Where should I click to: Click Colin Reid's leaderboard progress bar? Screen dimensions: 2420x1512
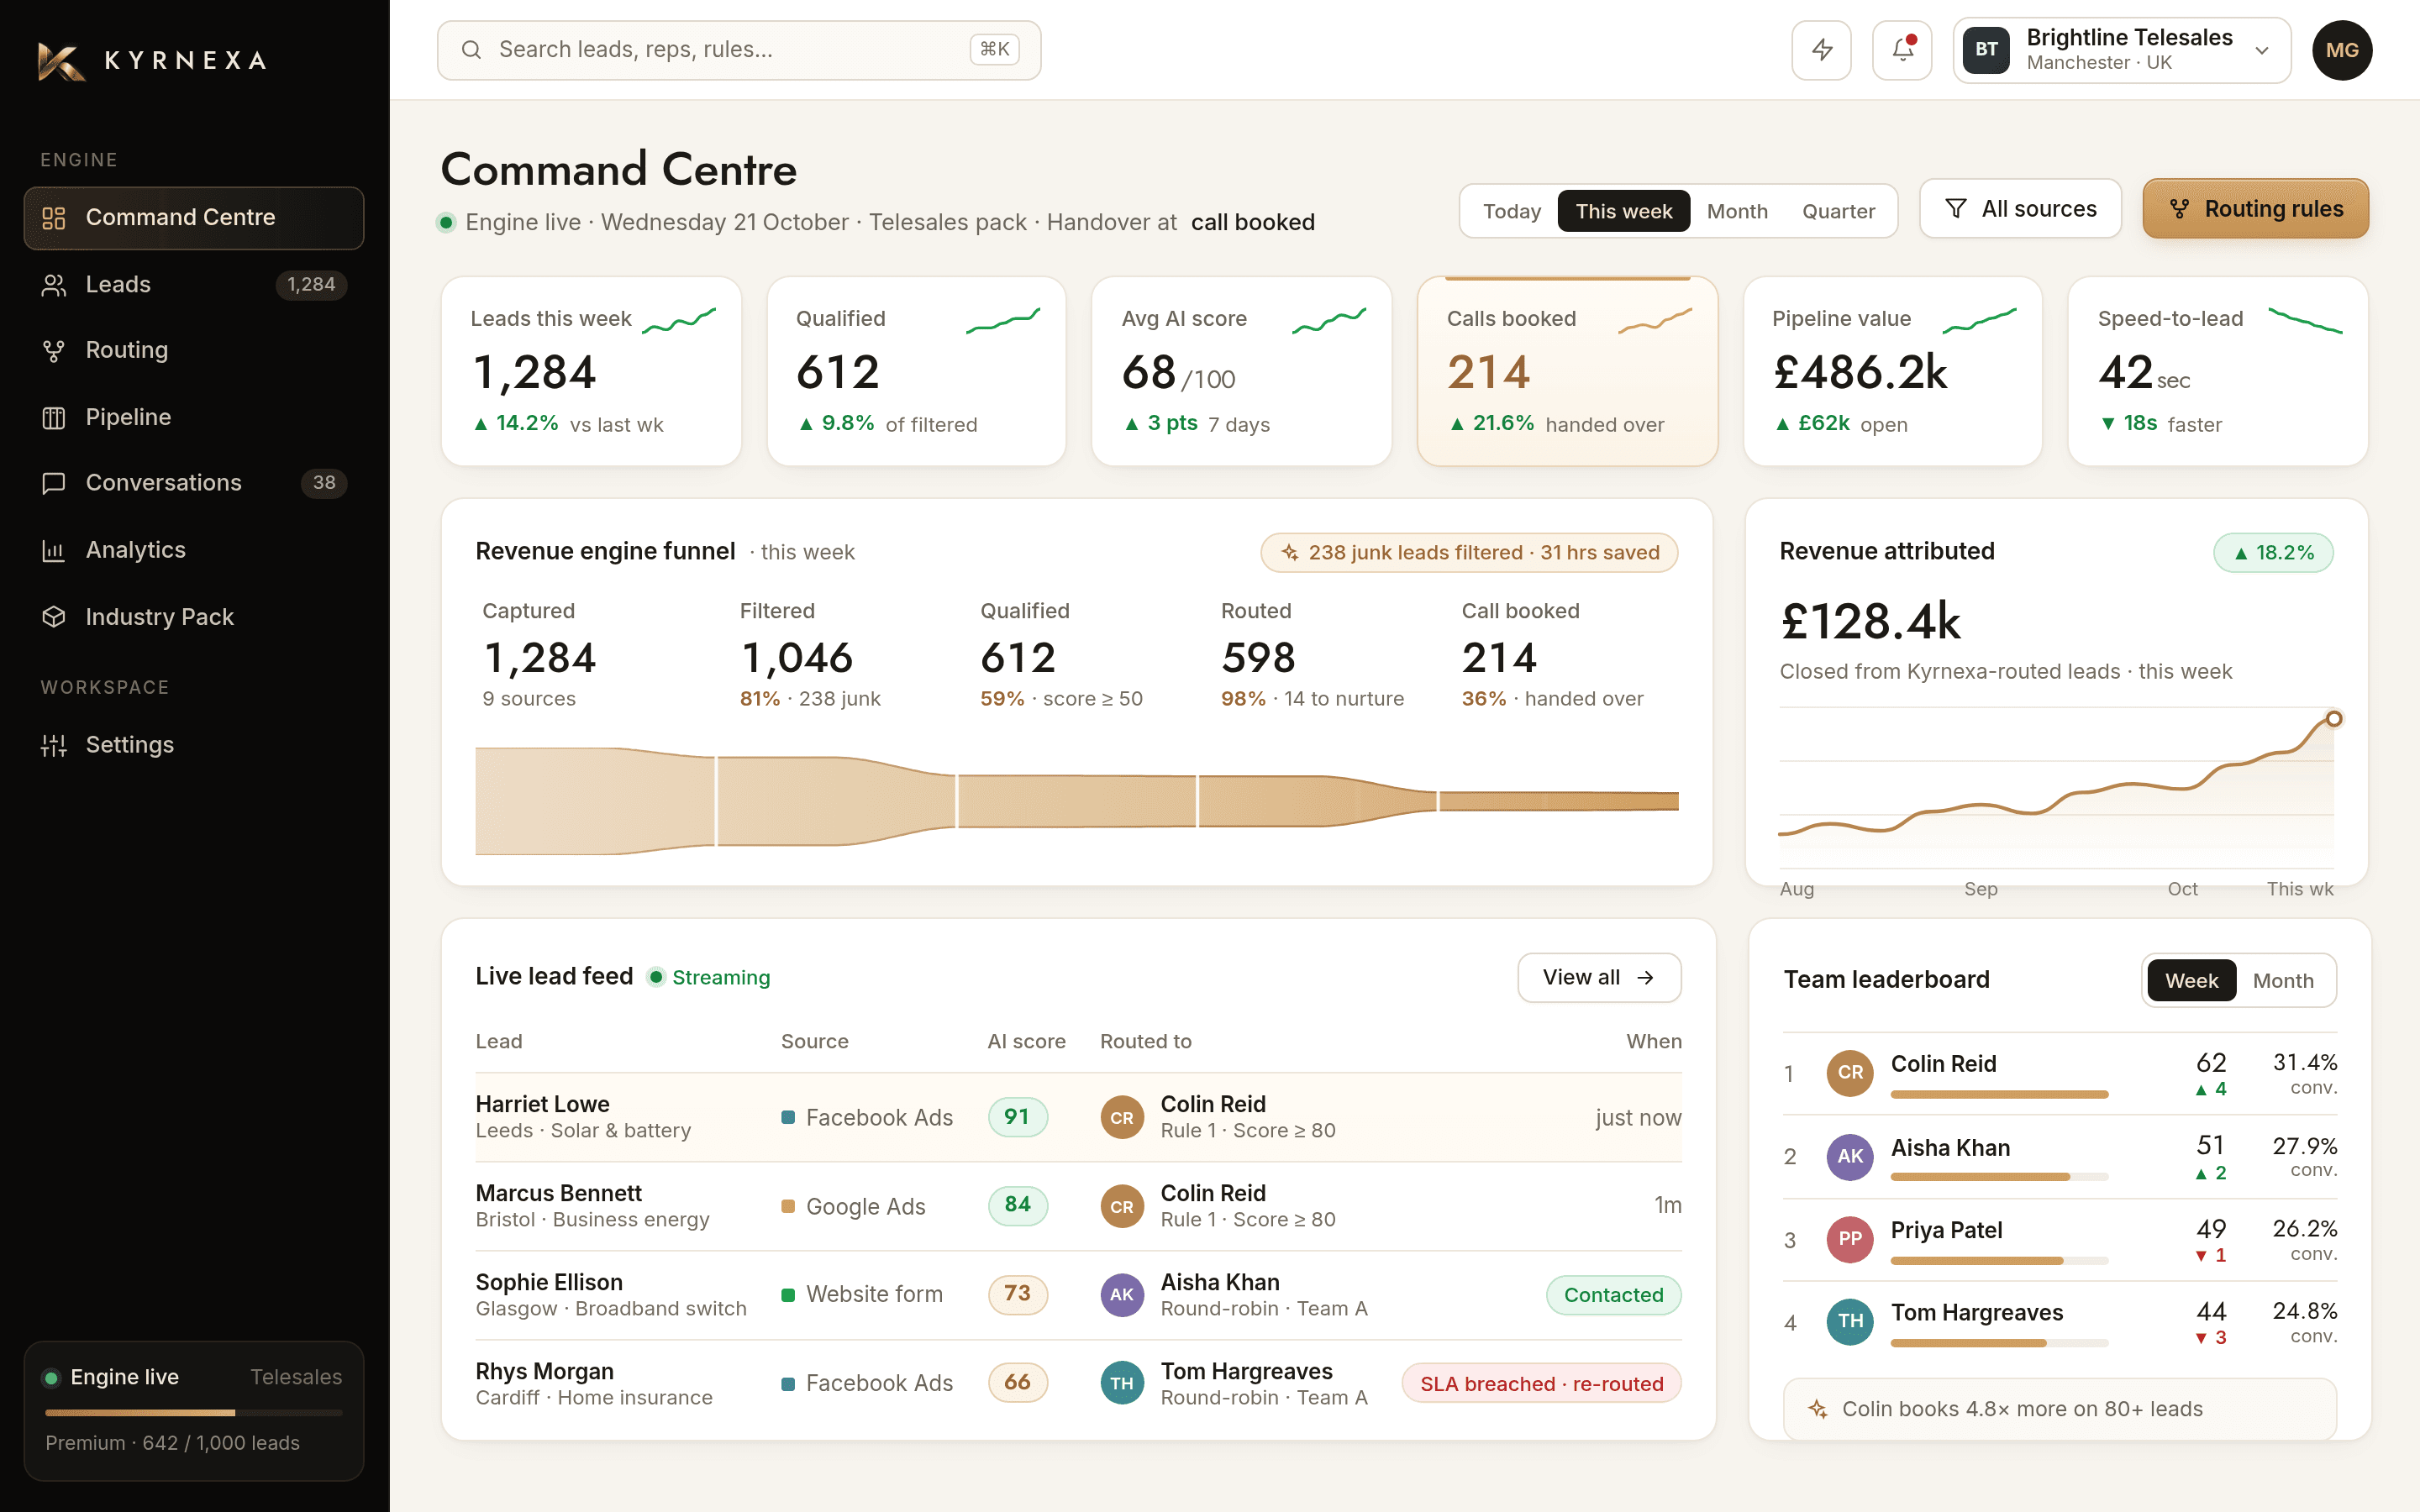coord(1999,1095)
